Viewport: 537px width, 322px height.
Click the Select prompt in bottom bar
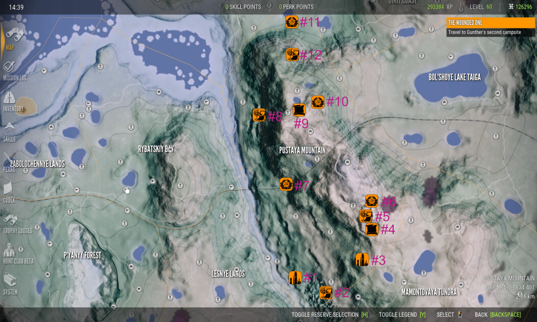[449, 315]
